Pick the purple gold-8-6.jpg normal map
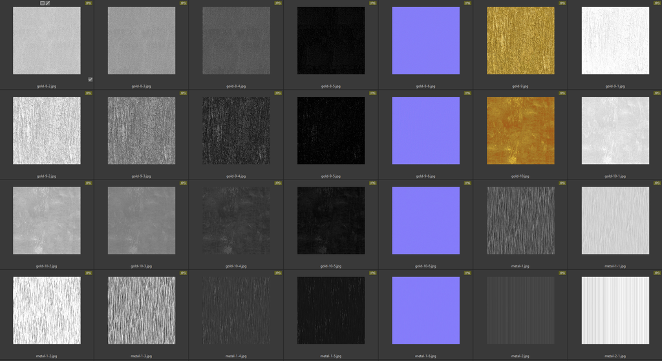Viewport: 662px width, 361px height. (425, 41)
